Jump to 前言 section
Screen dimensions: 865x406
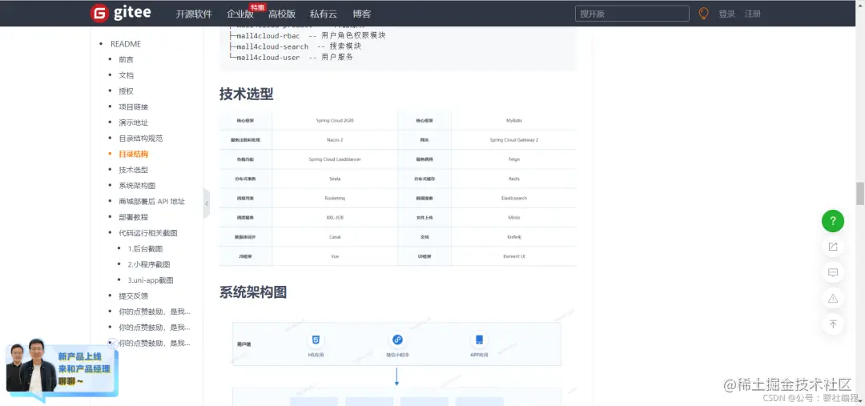click(127, 59)
